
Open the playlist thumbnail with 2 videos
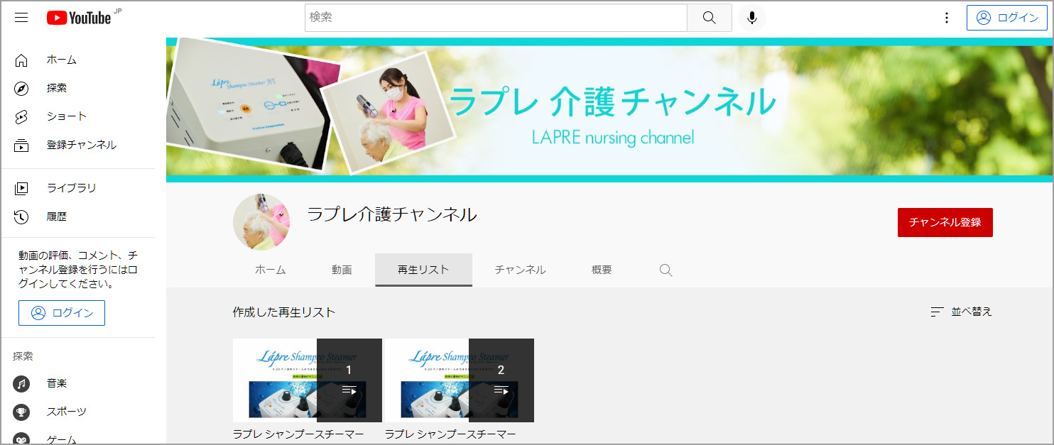click(460, 380)
